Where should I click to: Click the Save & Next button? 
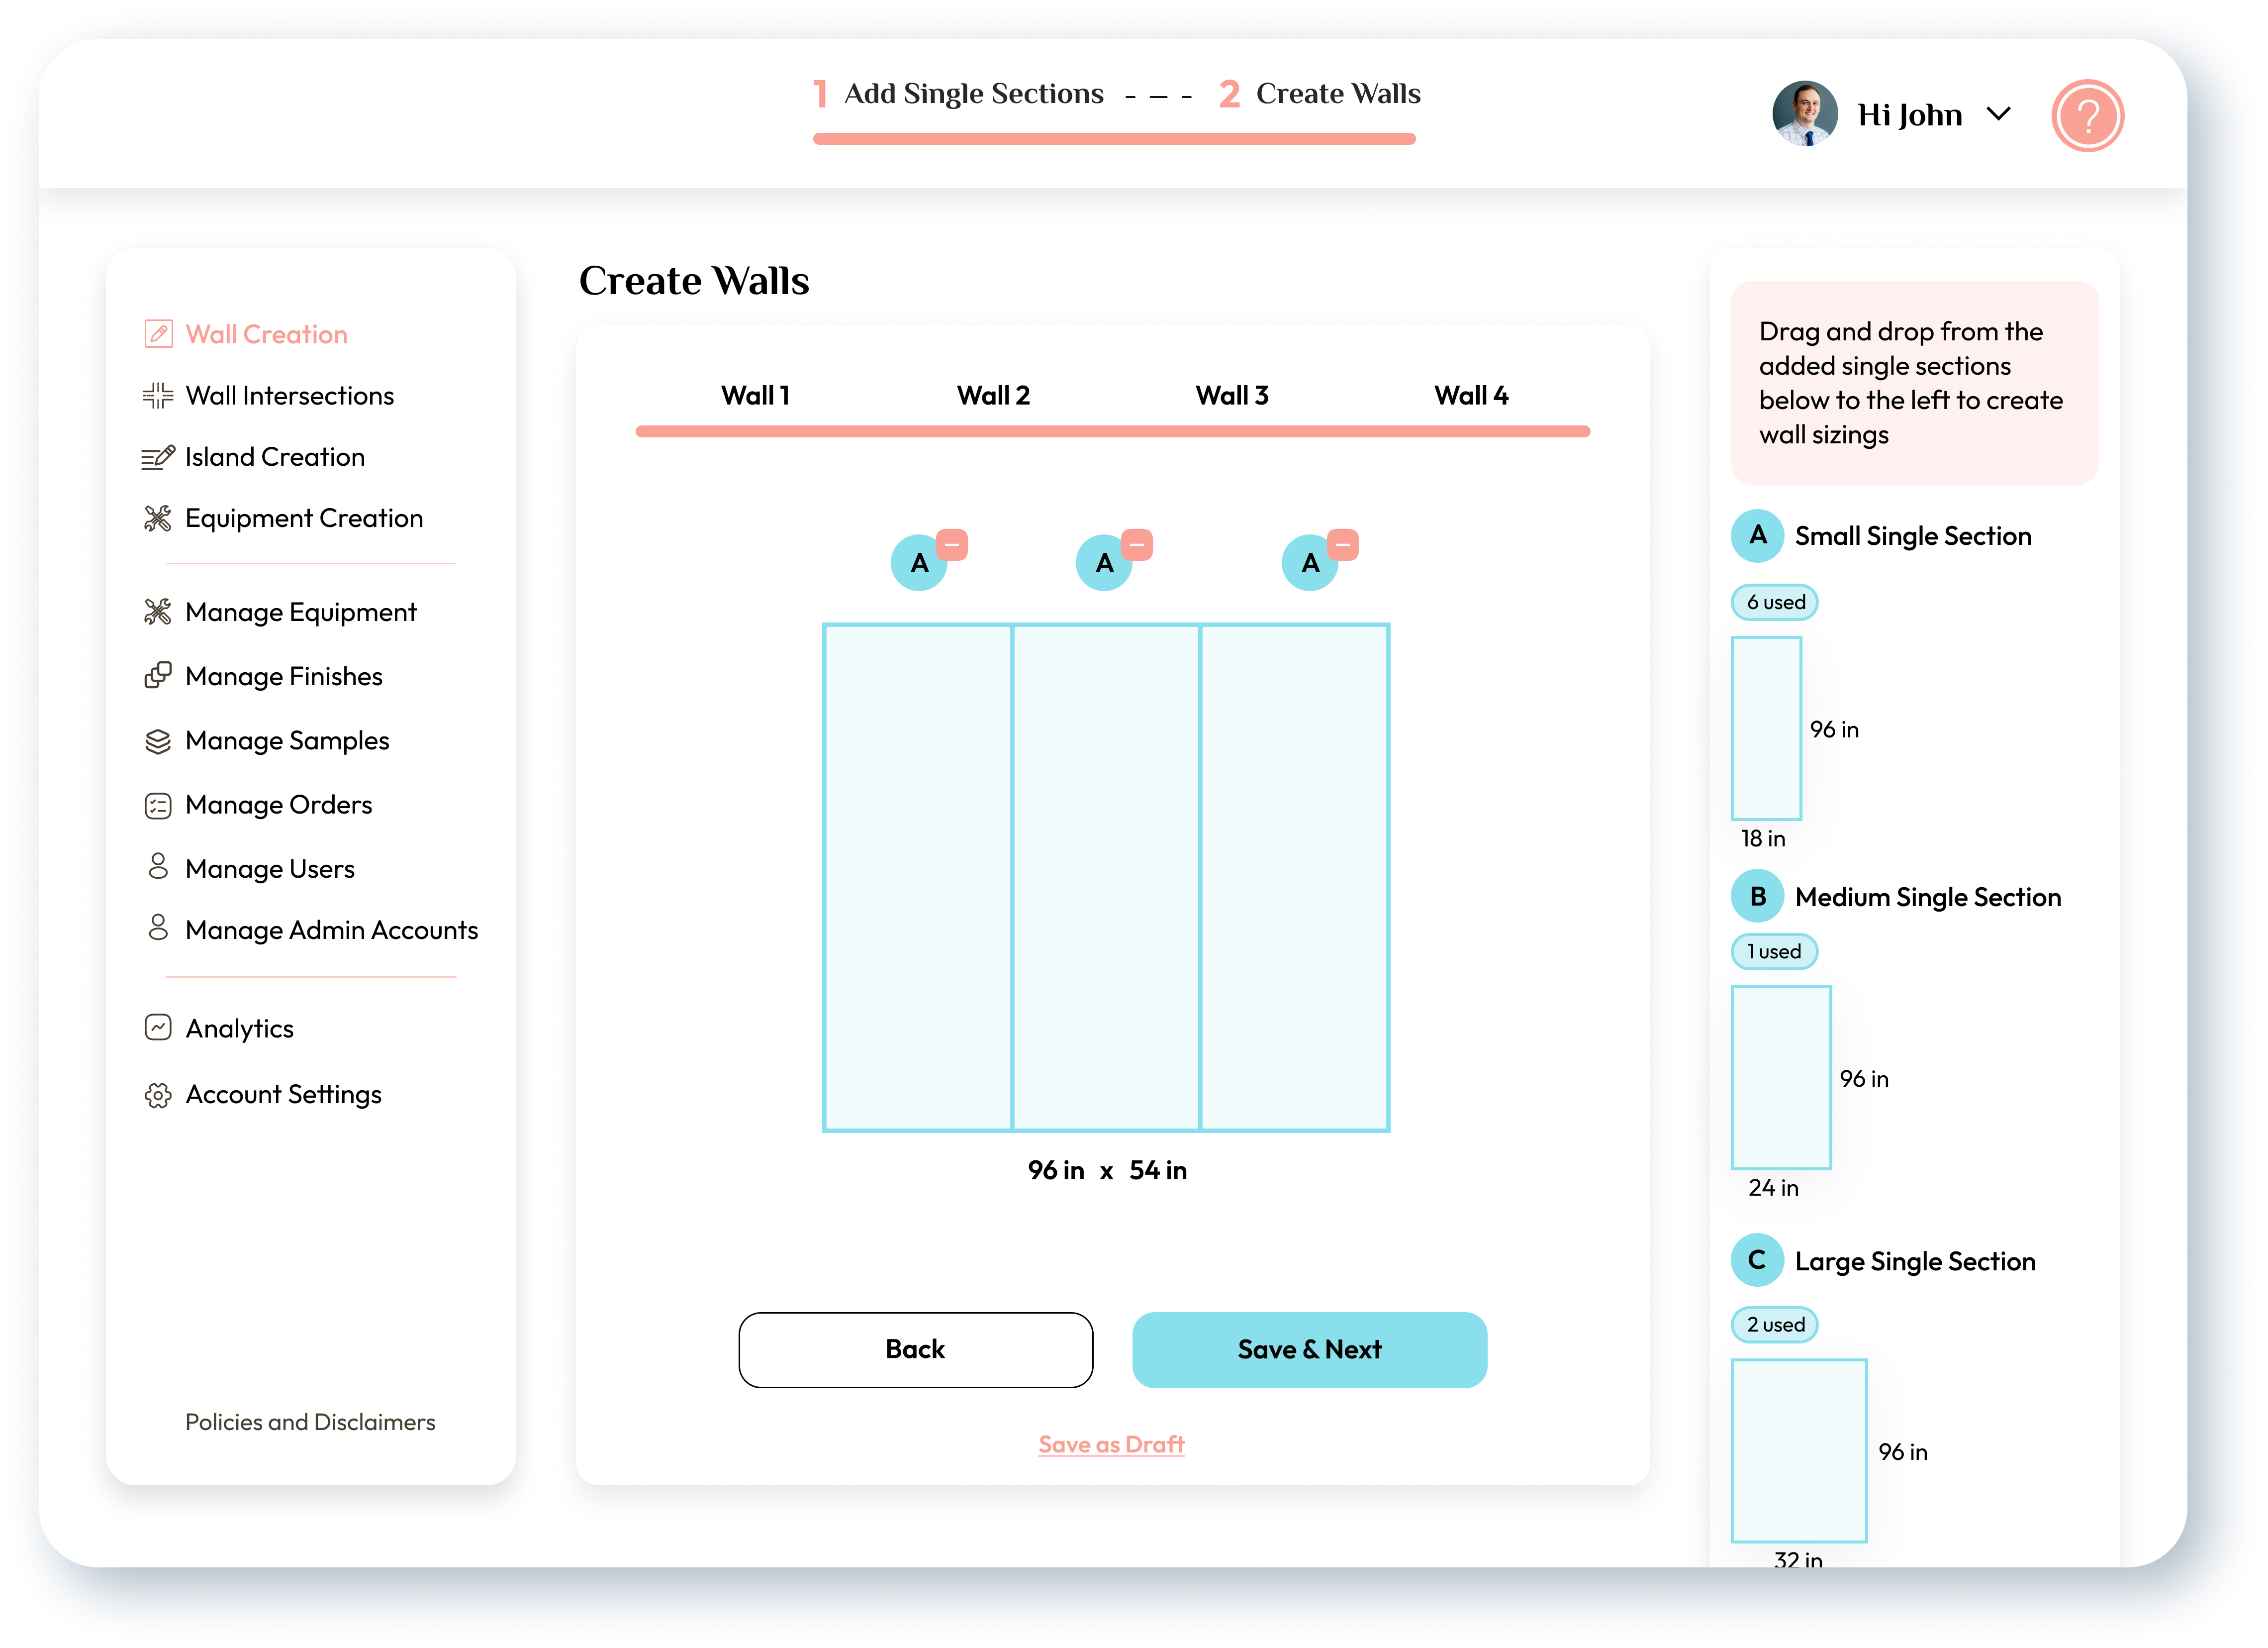[x=1309, y=1350]
